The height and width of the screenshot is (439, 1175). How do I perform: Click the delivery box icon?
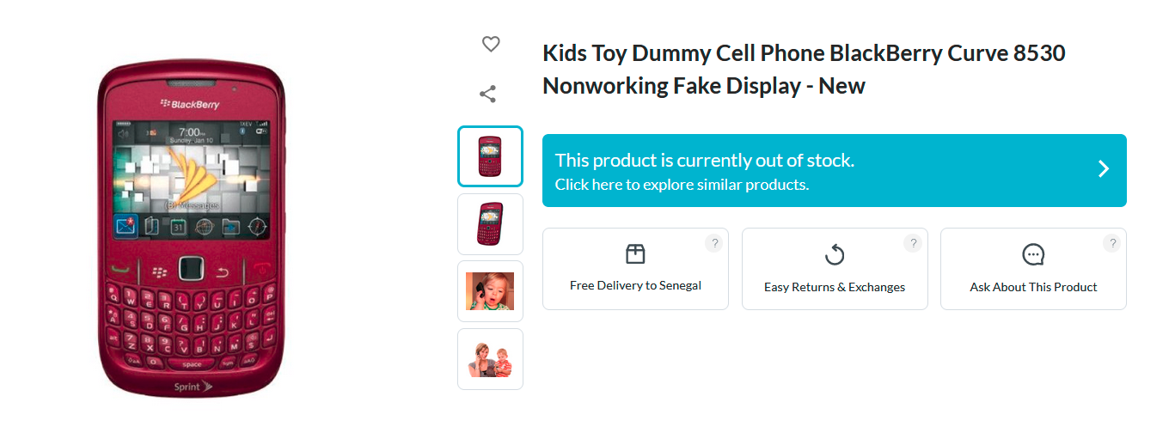[635, 253]
